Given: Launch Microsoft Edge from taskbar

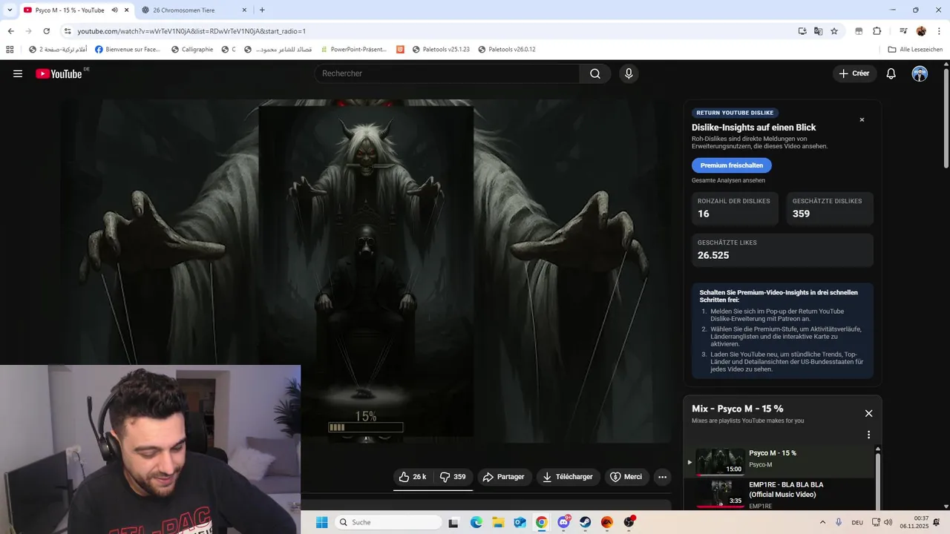Looking at the screenshot, I should (476, 522).
